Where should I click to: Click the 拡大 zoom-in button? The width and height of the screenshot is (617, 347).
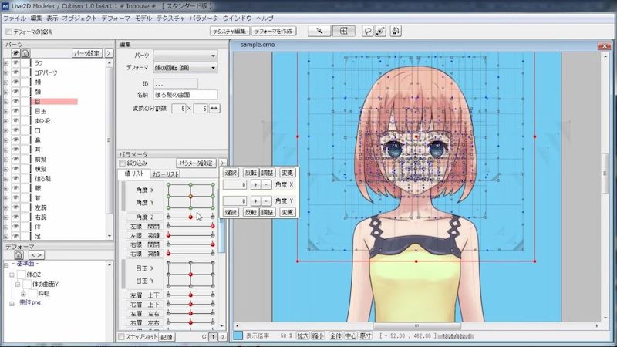[x=302, y=335]
